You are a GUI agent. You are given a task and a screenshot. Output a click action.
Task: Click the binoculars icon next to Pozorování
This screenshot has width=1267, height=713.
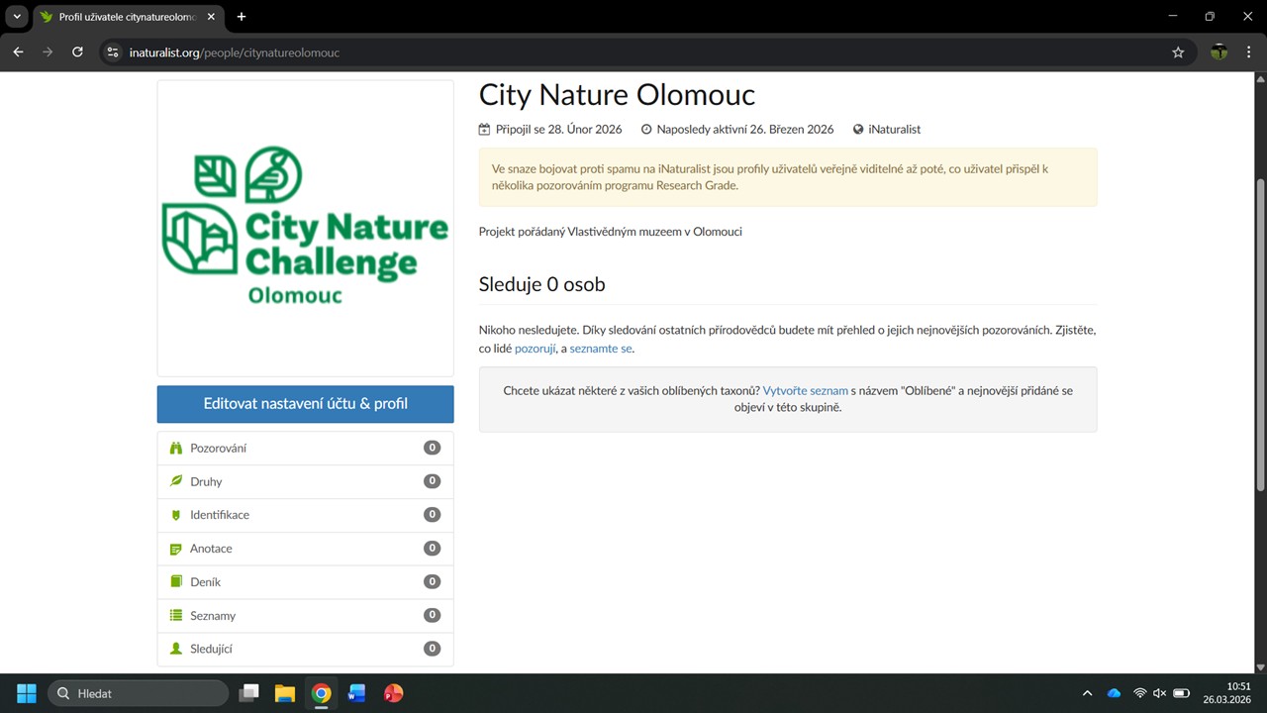[176, 449]
